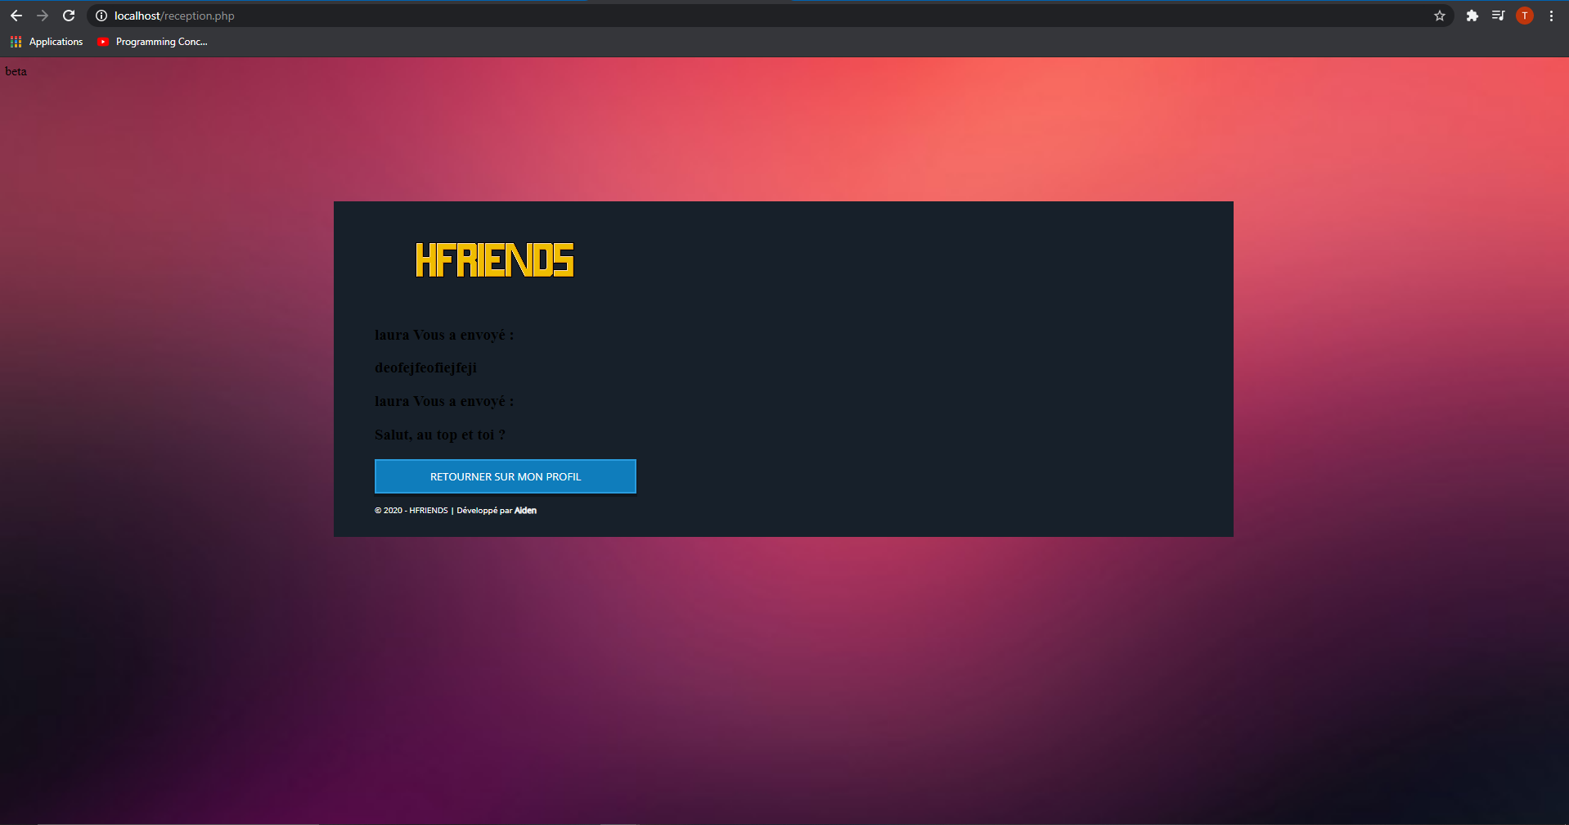
Task: Click the message deofejfeofiejfeji
Action: click(425, 367)
